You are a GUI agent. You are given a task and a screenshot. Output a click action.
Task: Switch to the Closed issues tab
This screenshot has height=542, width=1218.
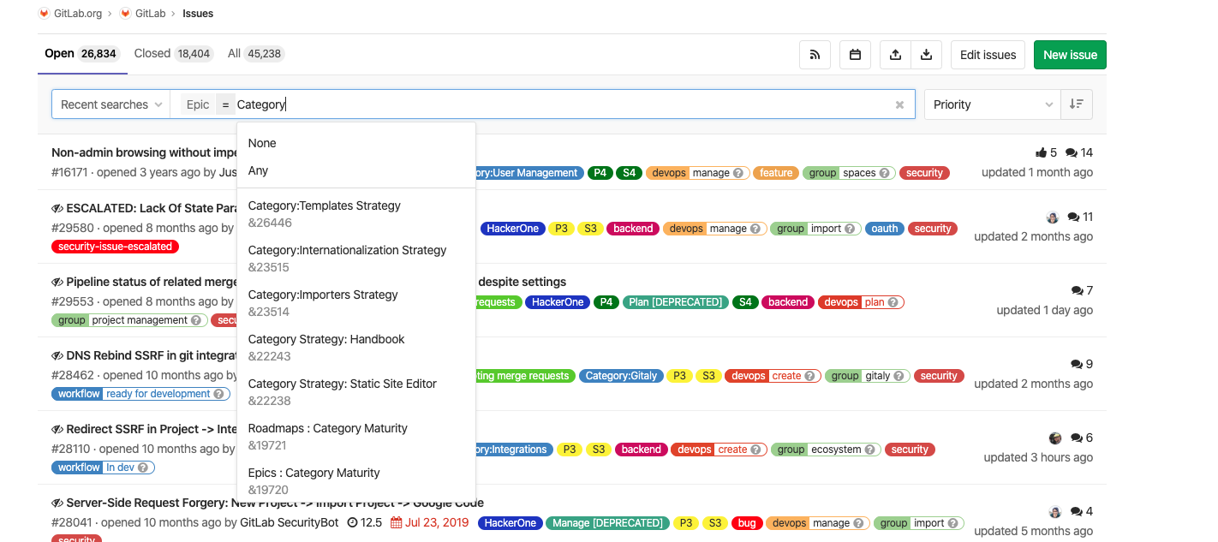171,53
